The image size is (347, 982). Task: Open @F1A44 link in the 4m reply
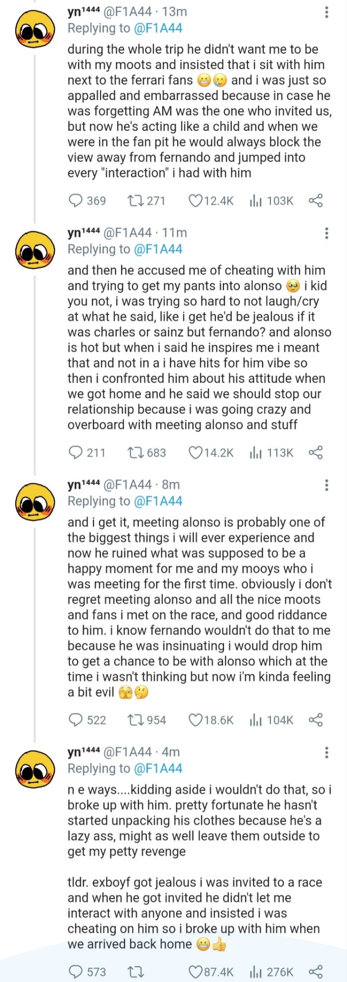click(158, 768)
